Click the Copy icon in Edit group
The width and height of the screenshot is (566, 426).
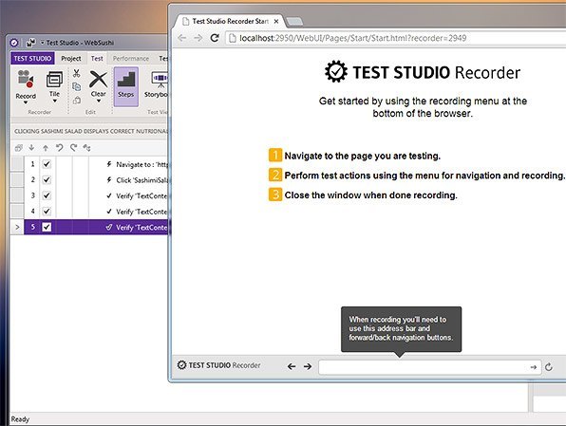[x=77, y=86]
